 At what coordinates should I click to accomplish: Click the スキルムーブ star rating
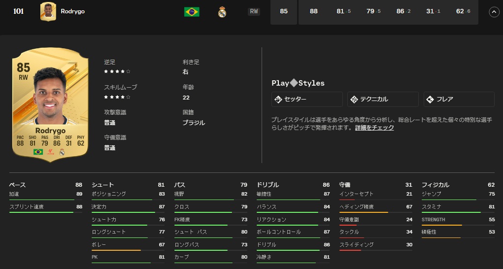tap(117, 97)
